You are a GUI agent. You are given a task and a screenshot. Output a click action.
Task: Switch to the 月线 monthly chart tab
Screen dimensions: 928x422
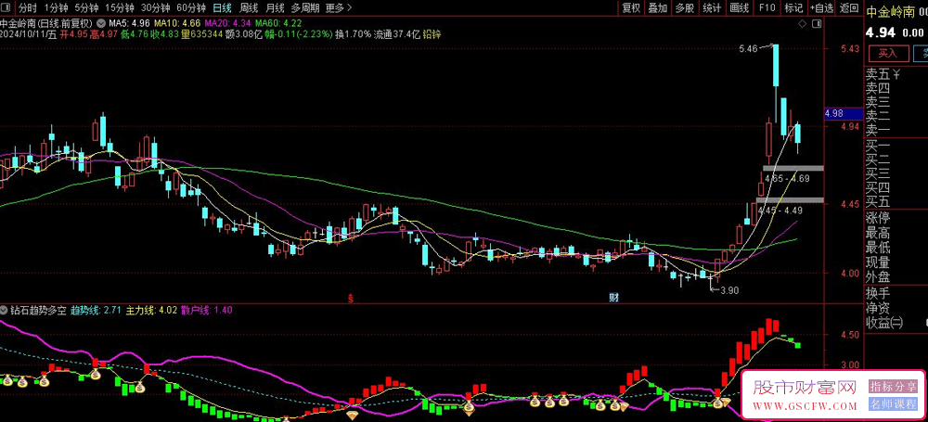pyautogui.click(x=275, y=7)
